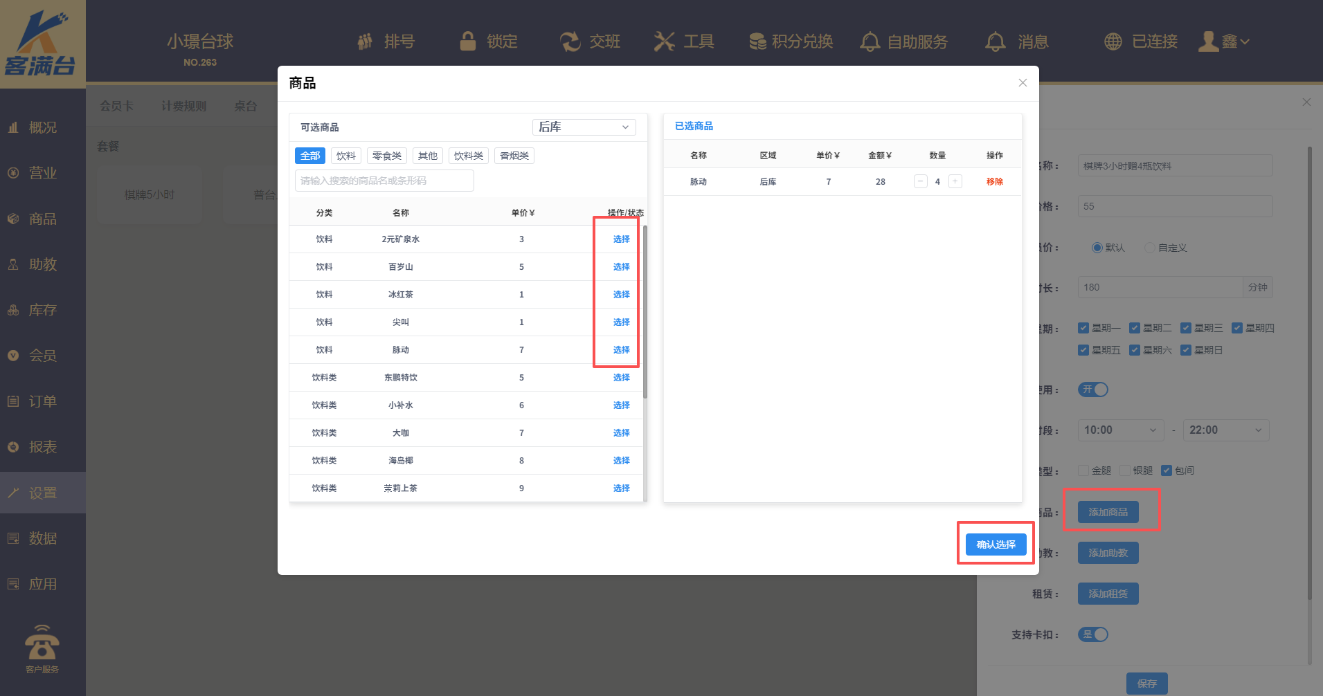This screenshot has height=696, width=1323.
Task: Click the 客户服务 telephone icon
Action: click(42, 643)
